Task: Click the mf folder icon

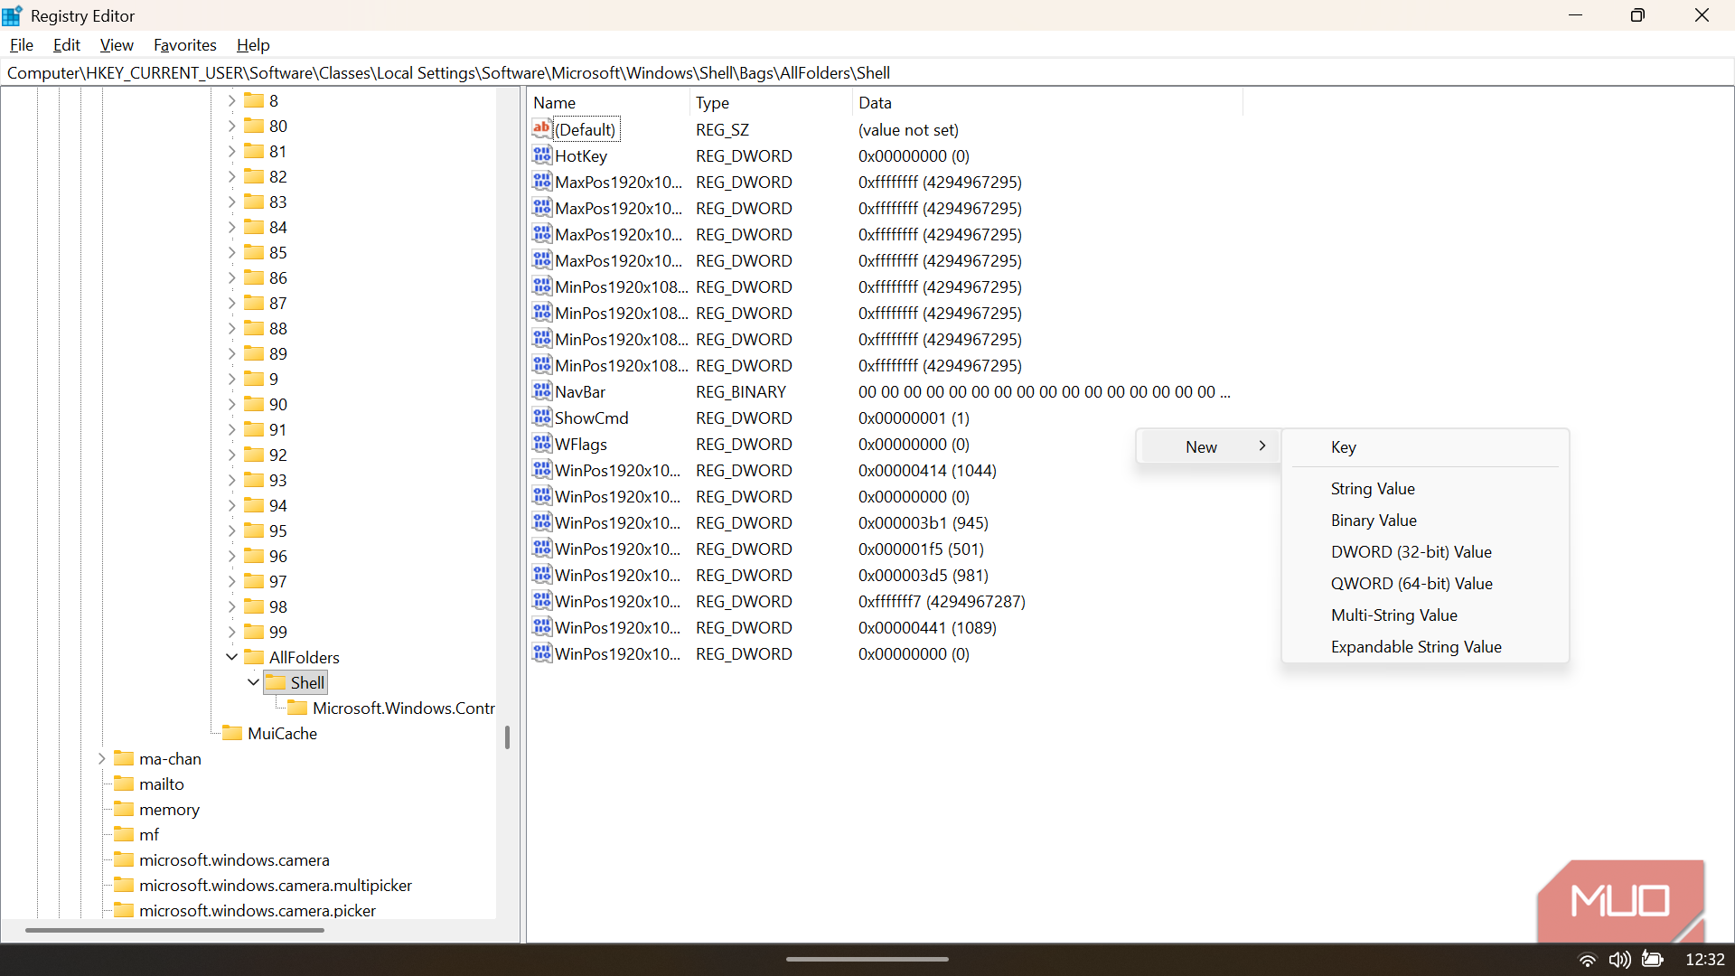Action: click(124, 834)
